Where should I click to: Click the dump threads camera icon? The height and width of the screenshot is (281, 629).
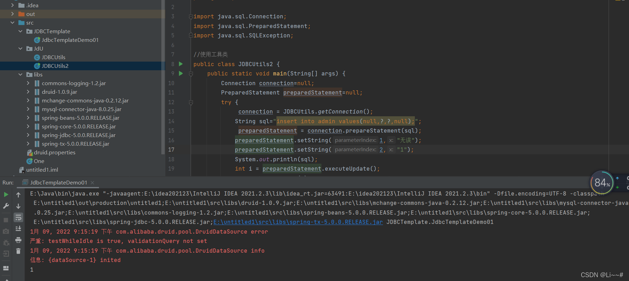(x=6, y=231)
